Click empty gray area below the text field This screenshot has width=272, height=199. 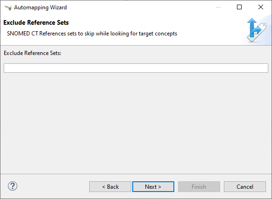click(x=136, y=121)
